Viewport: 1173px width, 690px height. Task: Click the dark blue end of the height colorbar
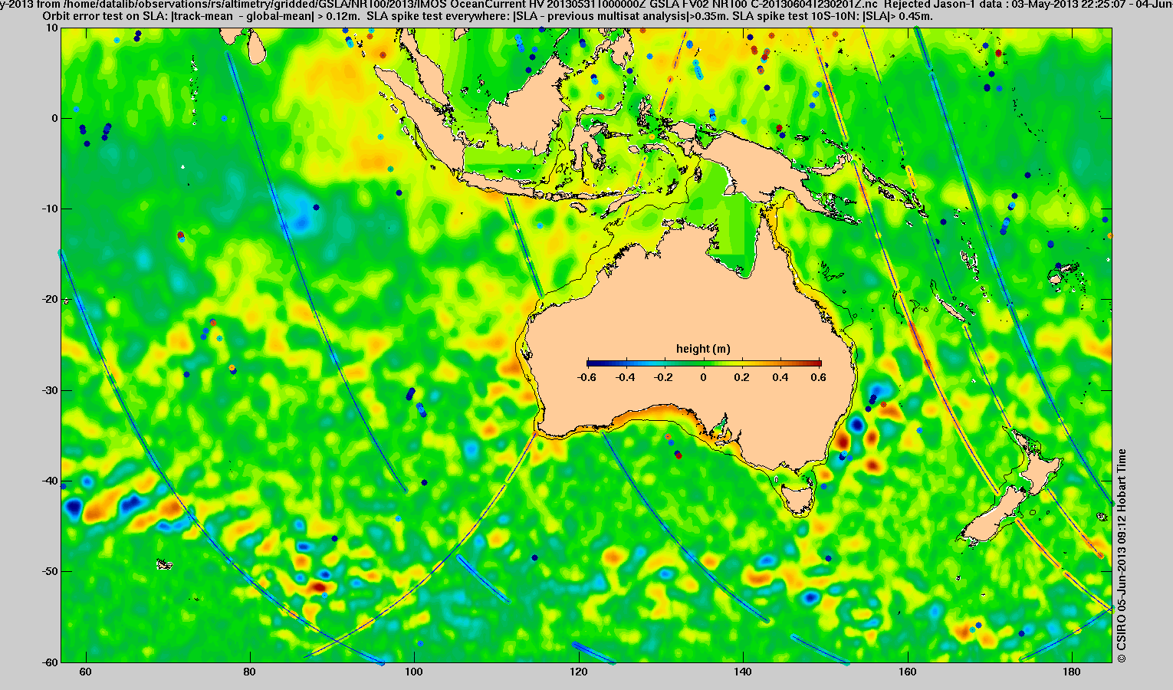tap(591, 363)
